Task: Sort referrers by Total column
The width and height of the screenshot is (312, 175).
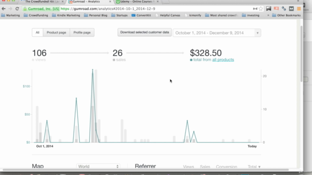Action: click(254, 167)
